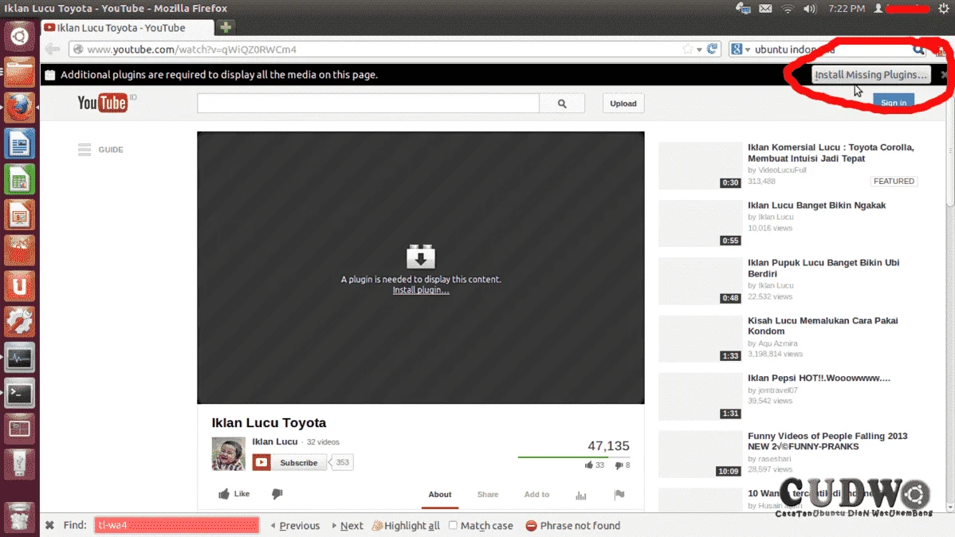Open the Iklan Lucu channel name link
The height and width of the screenshot is (537, 955).
(275, 441)
